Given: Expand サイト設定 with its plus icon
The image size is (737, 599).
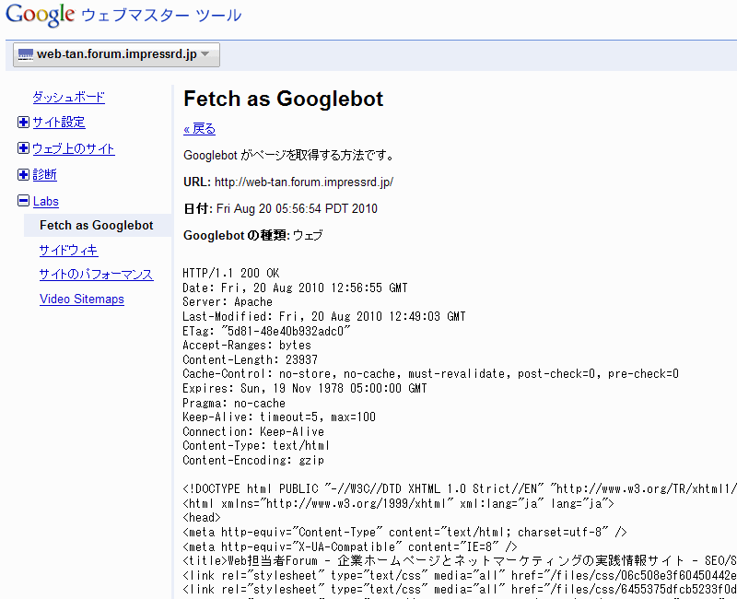Looking at the screenshot, I should 24,123.
